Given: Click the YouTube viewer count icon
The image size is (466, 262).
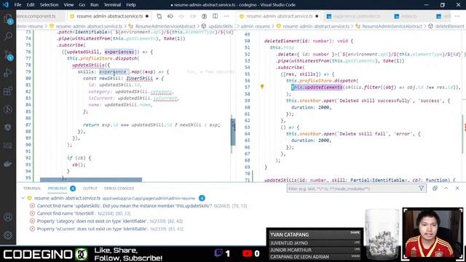Looking at the screenshot, I should click(x=247, y=253).
